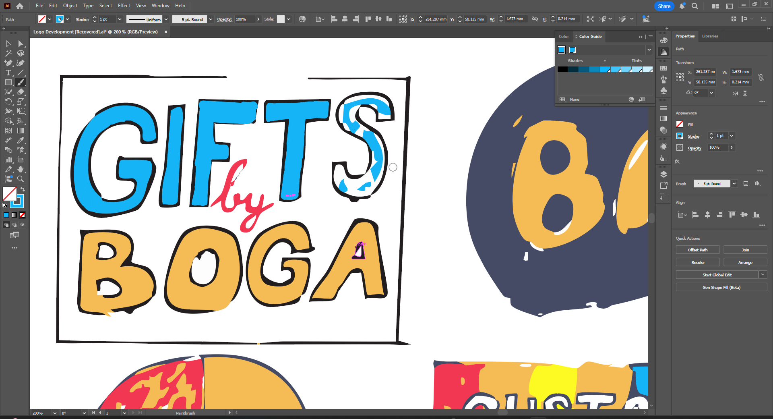This screenshot has width=773, height=419.
Task: Expand the Brush definition dropdown in Properties
Action: click(734, 184)
